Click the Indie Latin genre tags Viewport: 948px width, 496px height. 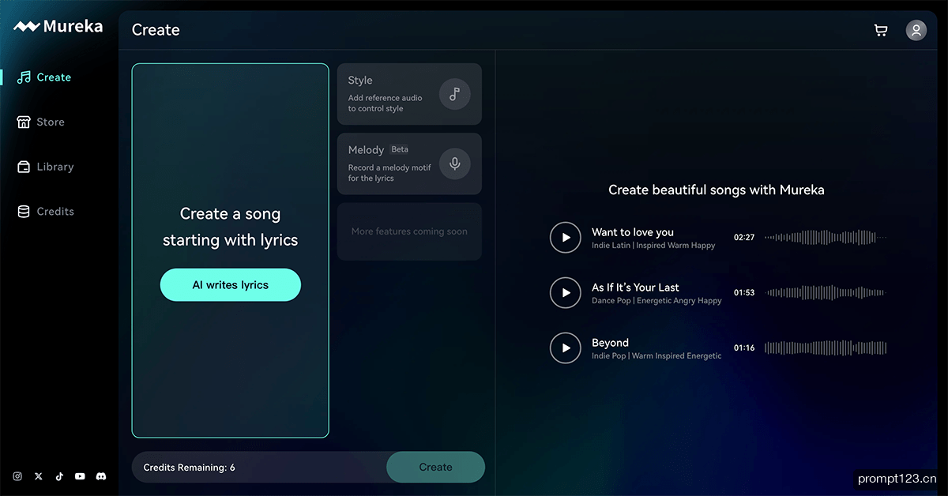(x=653, y=246)
